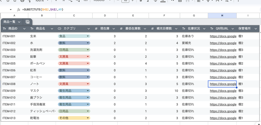This screenshot has height=125, width=261.
Task: Expand the 補充目標数 column header menu
Action: (176, 29)
